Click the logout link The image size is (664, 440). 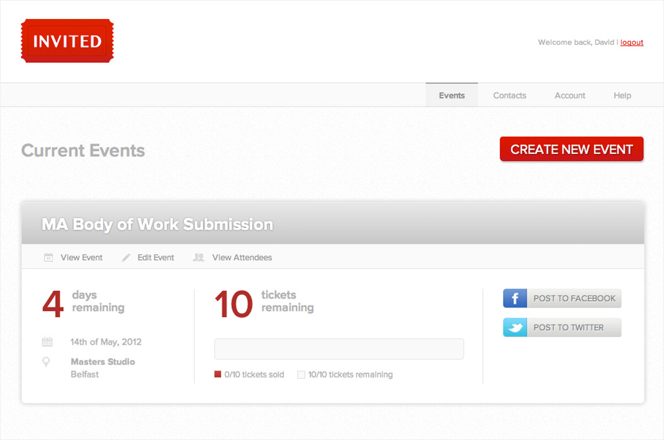click(632, 42)
